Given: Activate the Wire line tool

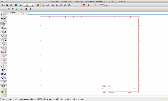Looking at the screenshot, I should coord(2,66).
